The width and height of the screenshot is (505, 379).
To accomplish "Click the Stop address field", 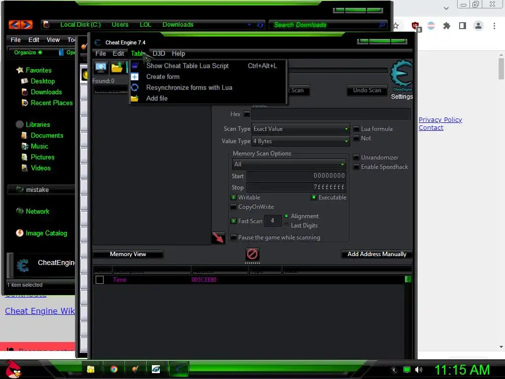I will [x=296, y=187].
